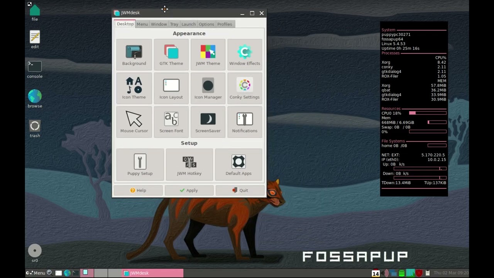Open the Menu button in taskbar

tap(36, 273)
